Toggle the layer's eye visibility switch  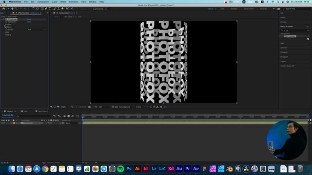[2, 123]
